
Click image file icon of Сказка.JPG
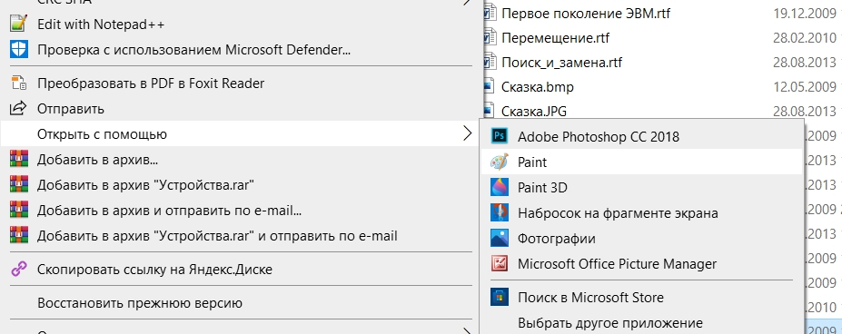point(488,111)
